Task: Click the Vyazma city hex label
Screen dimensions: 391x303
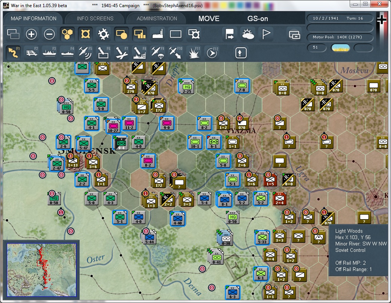Action: [241, 131]
